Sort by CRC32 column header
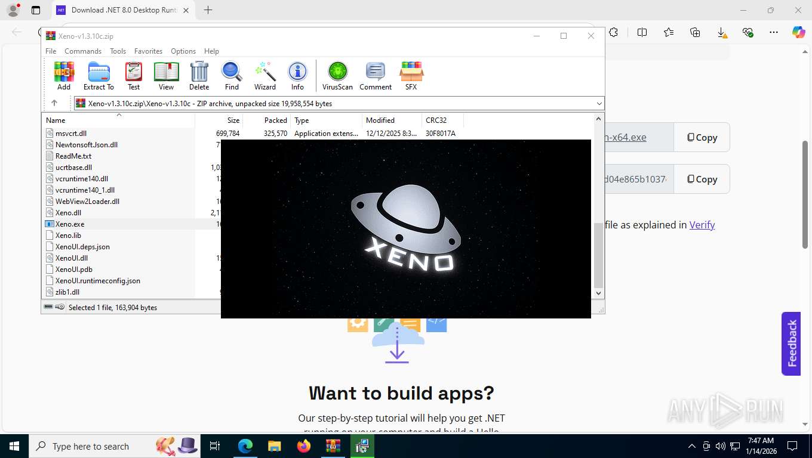 tap(442, 120)
